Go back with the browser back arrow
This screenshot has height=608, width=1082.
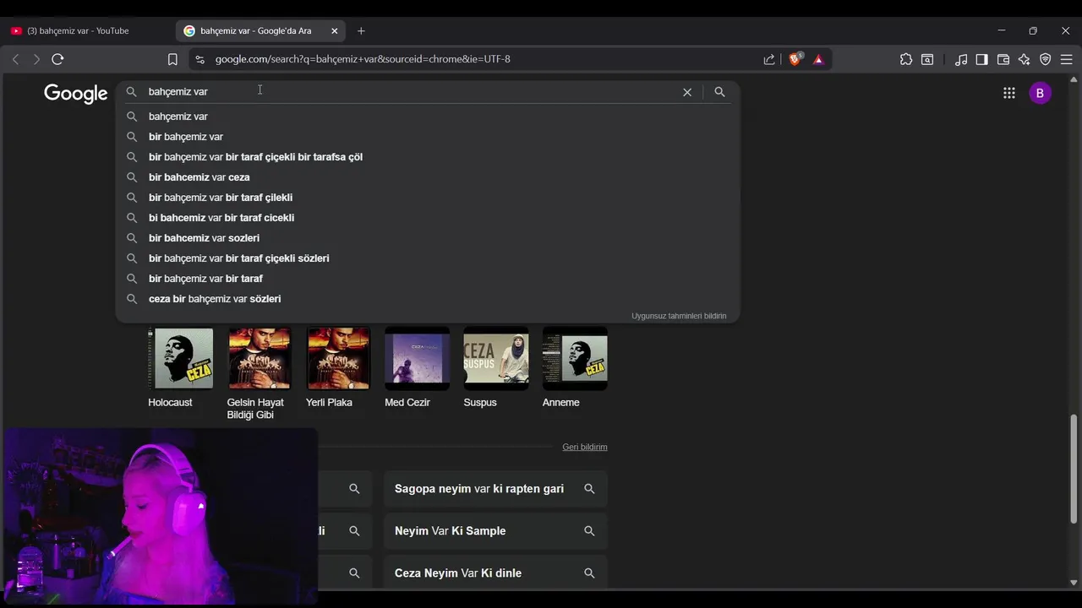click(15, 59)
